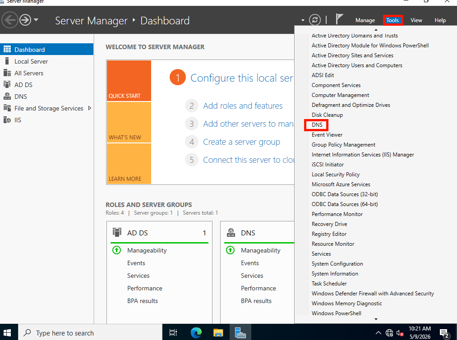Click File and Storage Services sidebar icon

click(7, 108)
